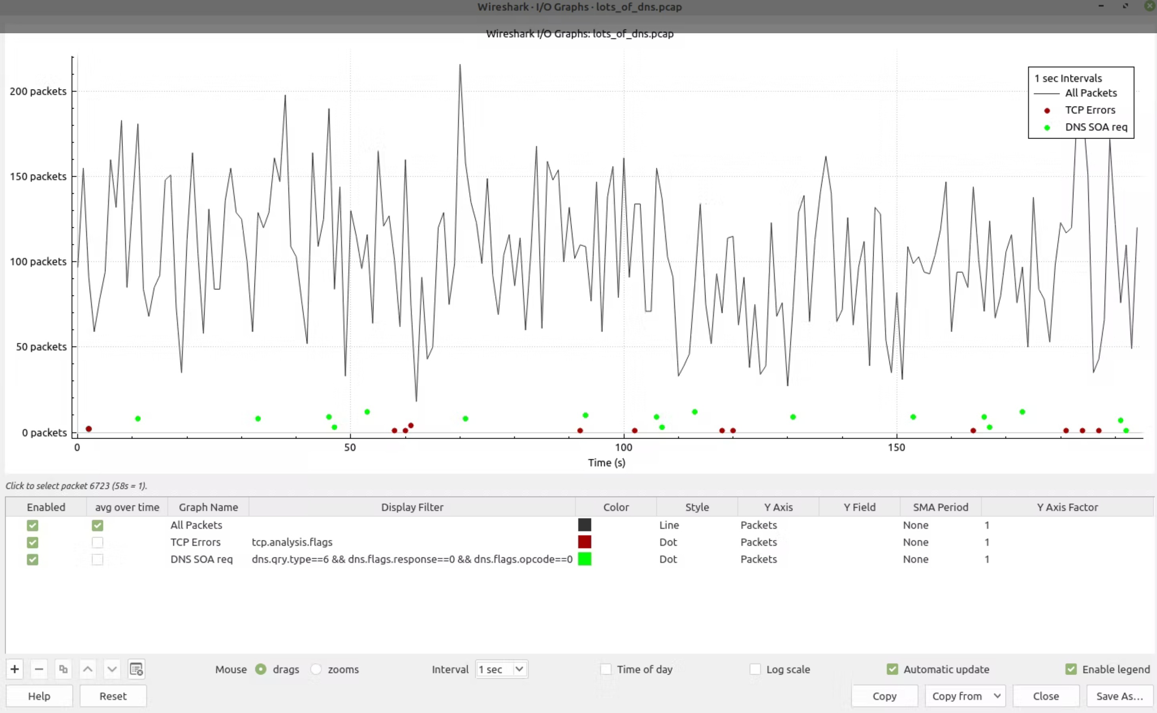Viewport: 1157px width, 713px height.
Task: Click the SMA Period column header
Action: [x=940, y=506]
